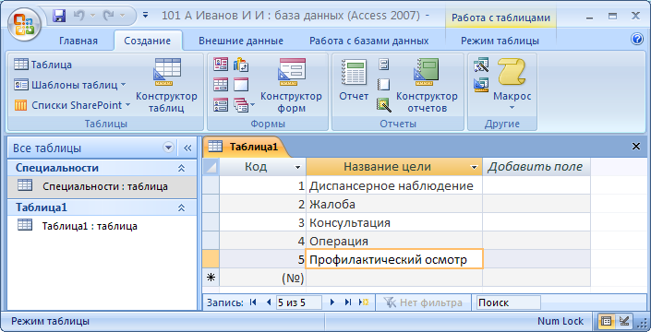
Task: Close the Таблица1 document tab
Action: pyautogui.click(x=635, y=147)
